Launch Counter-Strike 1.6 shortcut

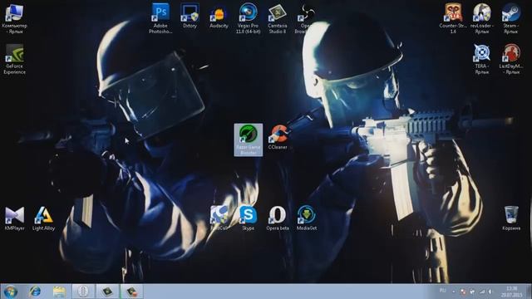453,18
